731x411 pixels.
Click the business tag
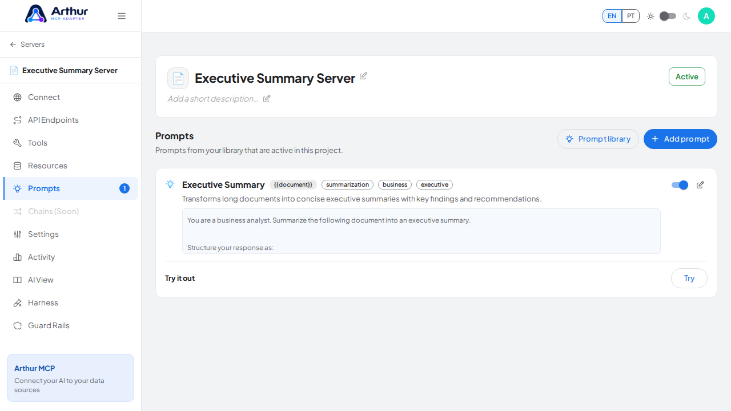pos(395,185)
